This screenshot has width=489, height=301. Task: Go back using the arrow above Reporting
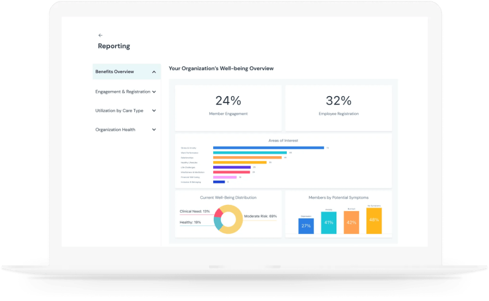click(100, 35)
